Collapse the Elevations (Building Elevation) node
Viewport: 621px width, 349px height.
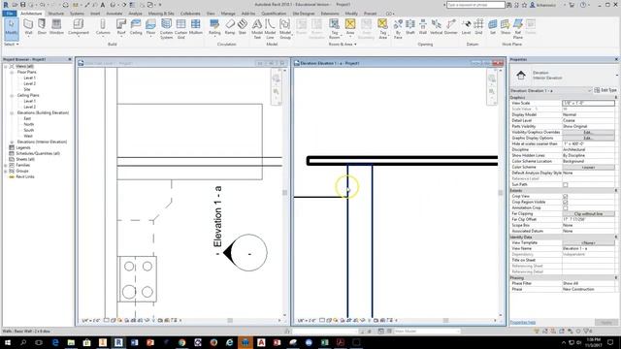[12, 112]
